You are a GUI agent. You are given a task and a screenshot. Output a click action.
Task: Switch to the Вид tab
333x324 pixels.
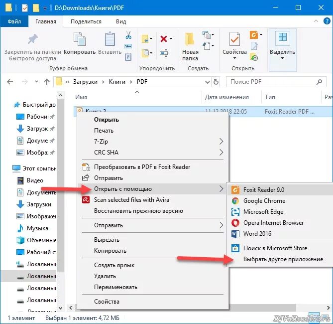[121, 21]
